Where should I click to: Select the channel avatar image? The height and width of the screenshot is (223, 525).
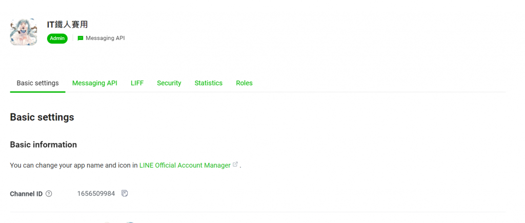click(x=24, y=32)
